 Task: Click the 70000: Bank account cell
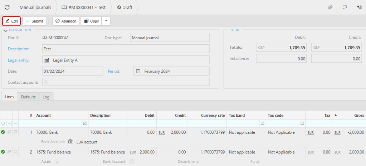(61, 132)
